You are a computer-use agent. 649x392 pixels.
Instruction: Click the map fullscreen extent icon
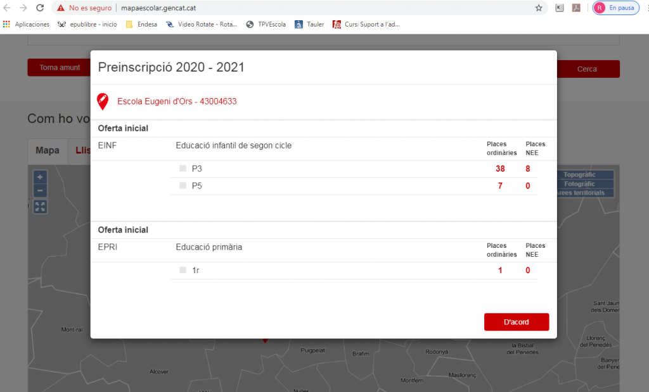[40, 206]
